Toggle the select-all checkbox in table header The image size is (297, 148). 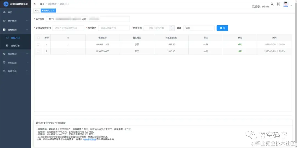38,38
